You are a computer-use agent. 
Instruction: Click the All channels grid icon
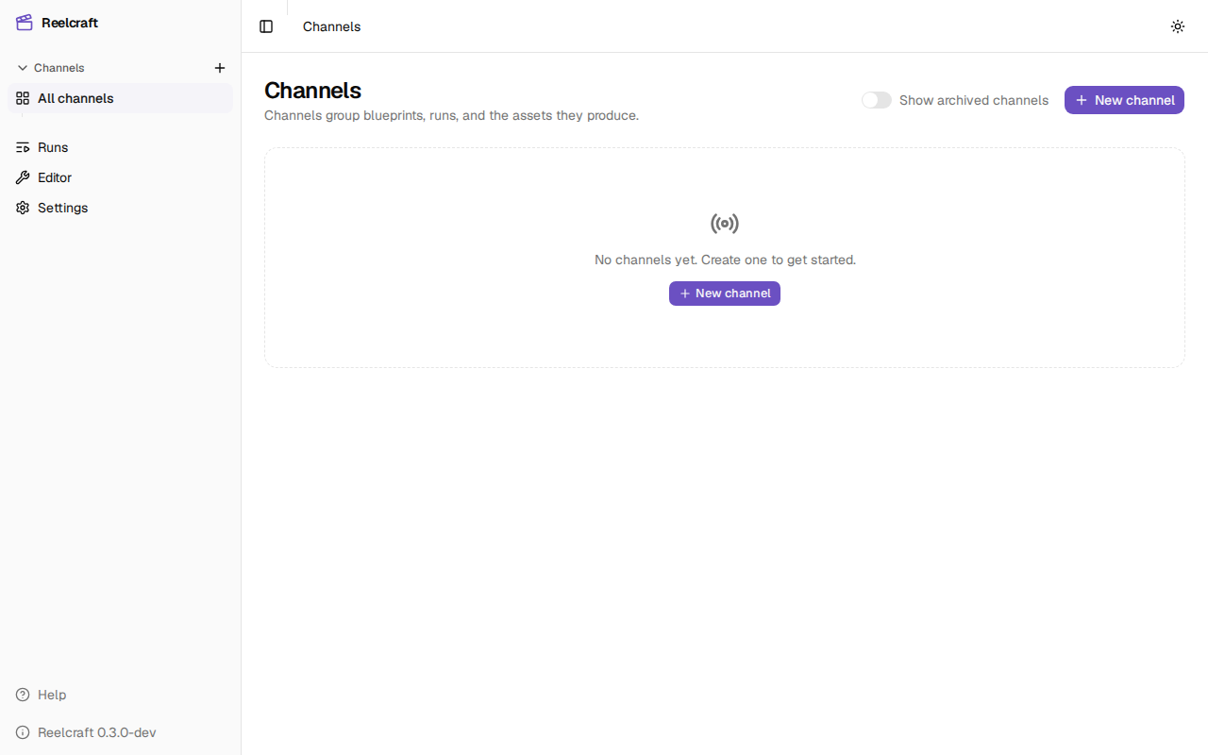23,98
